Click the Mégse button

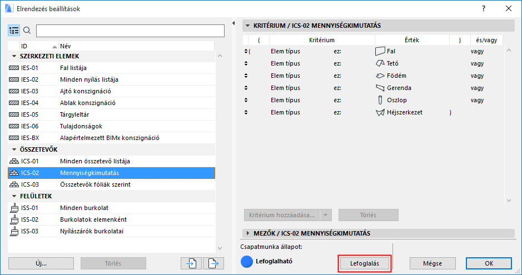point(432,263)
